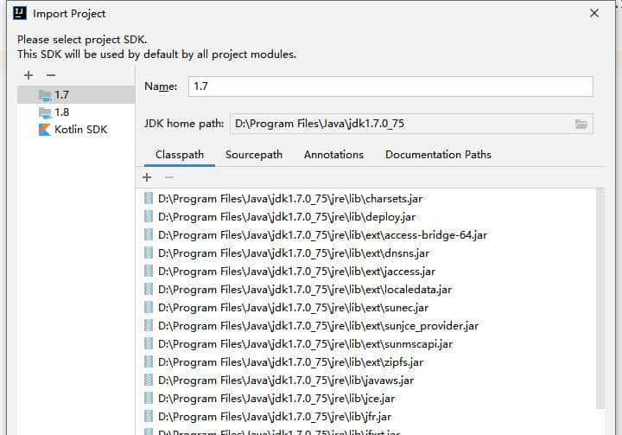Screen dimensions: 622x435
Task: Click the jar icon beside charsets.jar
Action: coord(149,198)
